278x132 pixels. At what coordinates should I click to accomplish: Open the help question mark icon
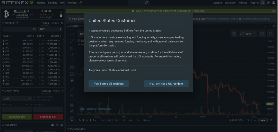[268, 3]
